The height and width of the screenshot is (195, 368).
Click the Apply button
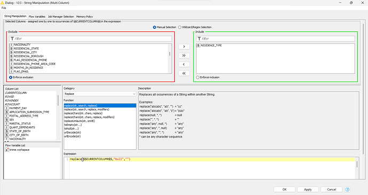[308, 189]
